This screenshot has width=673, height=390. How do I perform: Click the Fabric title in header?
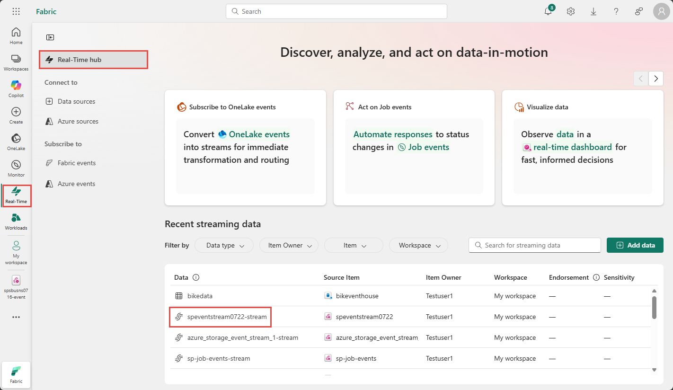coord(46,11)
